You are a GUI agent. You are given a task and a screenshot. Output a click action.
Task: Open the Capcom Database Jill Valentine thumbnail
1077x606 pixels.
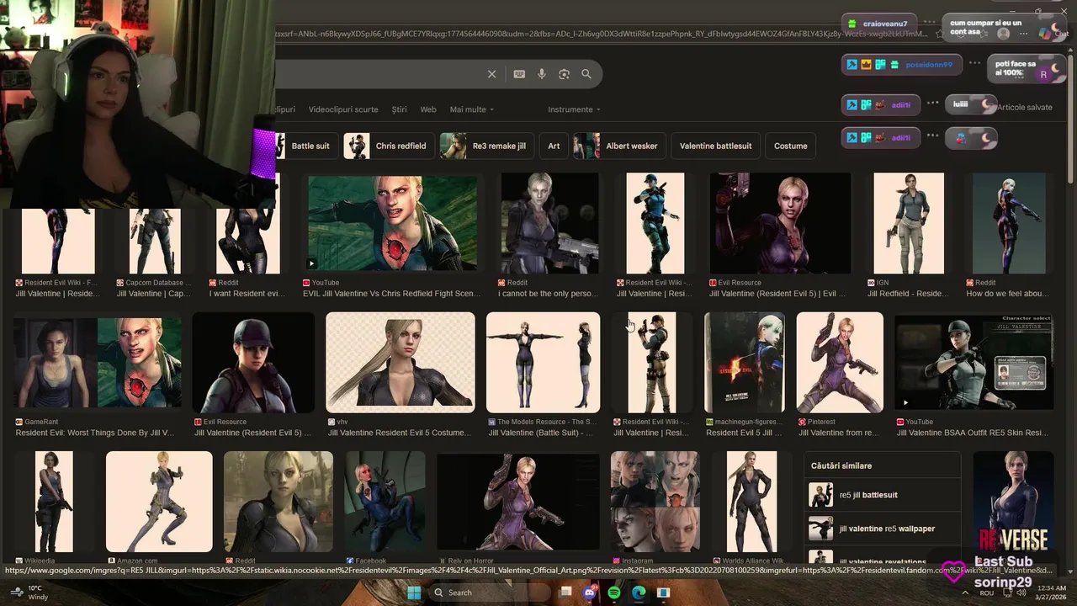[155, 240]
